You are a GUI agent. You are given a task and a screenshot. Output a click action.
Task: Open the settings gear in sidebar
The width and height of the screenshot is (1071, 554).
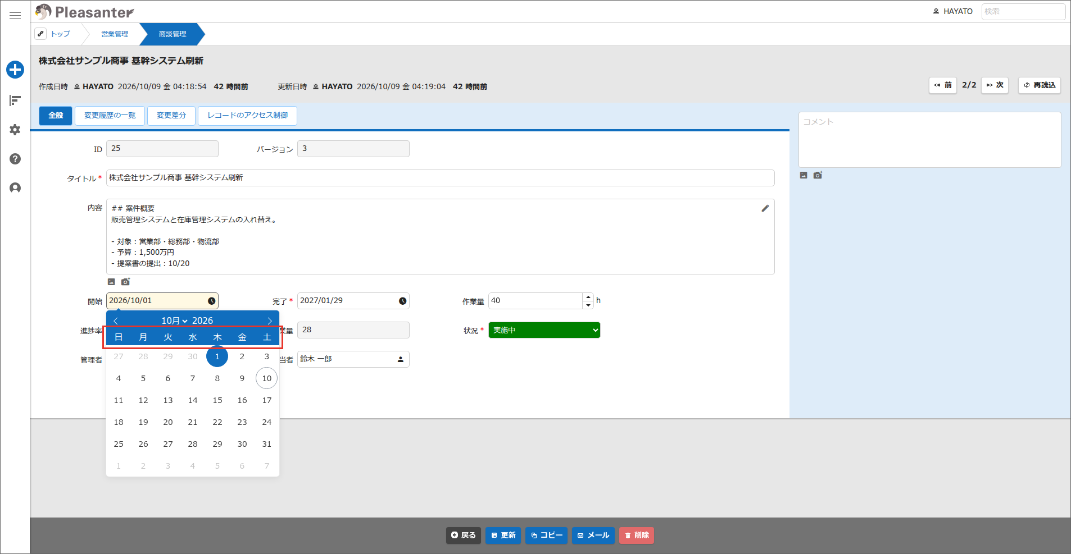(15, 130)
